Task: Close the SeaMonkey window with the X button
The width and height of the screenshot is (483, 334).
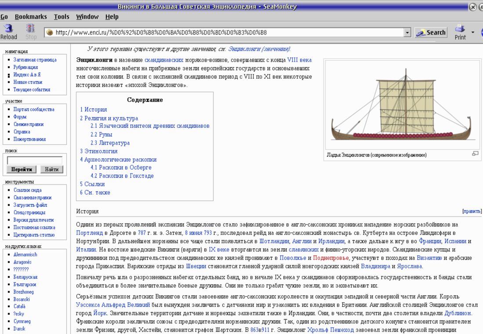Action: coord(473,7)
